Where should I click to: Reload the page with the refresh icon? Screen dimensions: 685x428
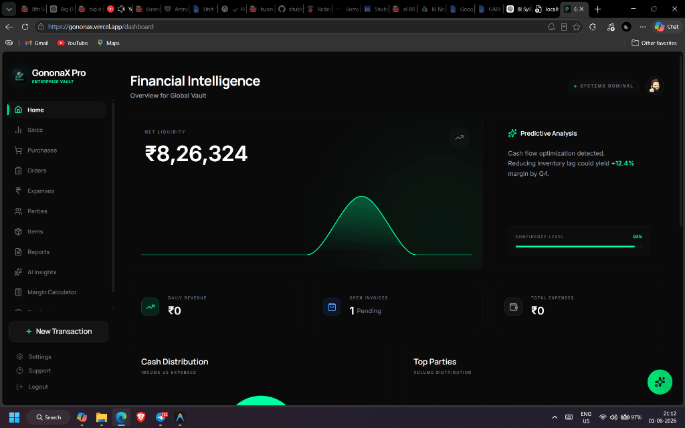pos(25,27)
